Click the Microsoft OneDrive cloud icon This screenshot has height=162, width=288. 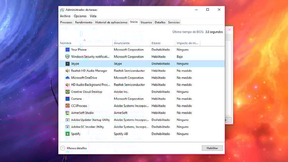click(68, 78)
